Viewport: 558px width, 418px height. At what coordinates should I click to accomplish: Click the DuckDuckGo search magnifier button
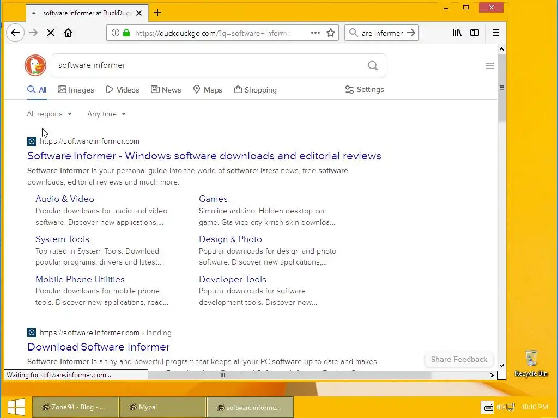373,65
